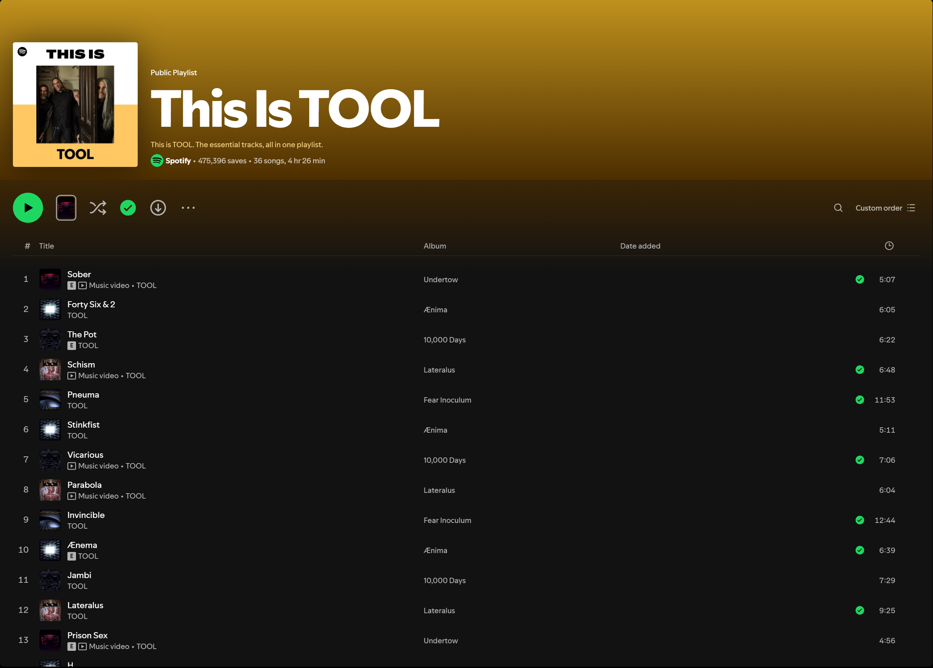Click the Pneuma album art thumbnail
The image size is (933, 668).
click(50, 400)
